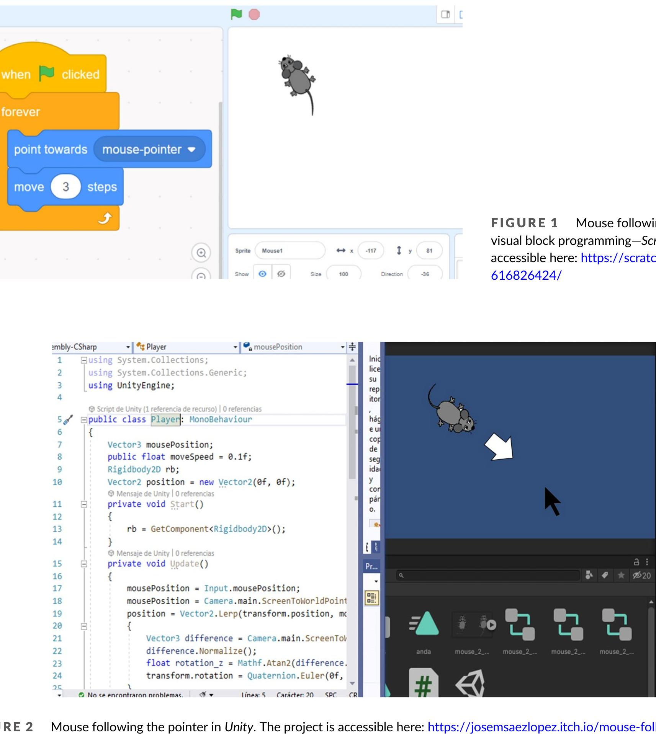656x734 pixels.
Task: Click the editor split window icon
Action: (x=352, y=347)
